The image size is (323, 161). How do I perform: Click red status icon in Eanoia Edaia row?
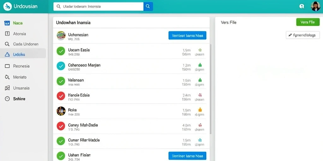coord(200,95)
